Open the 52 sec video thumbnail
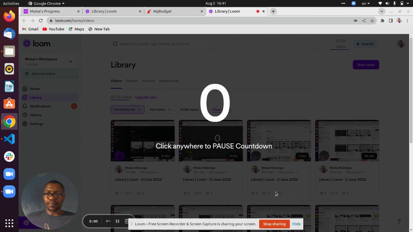The height and width of the screenshot is (232, 413). pyautogui.click(x=347, y=141)
